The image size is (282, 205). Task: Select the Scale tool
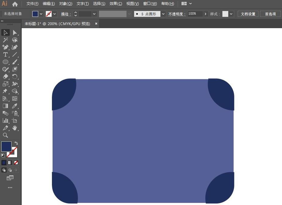5,84
